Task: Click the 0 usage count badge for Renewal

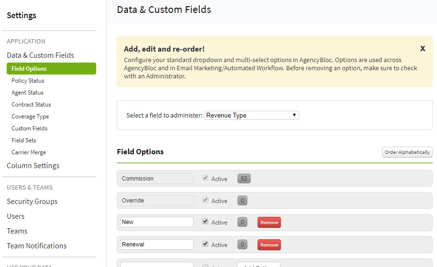Action: coord(242,245)
